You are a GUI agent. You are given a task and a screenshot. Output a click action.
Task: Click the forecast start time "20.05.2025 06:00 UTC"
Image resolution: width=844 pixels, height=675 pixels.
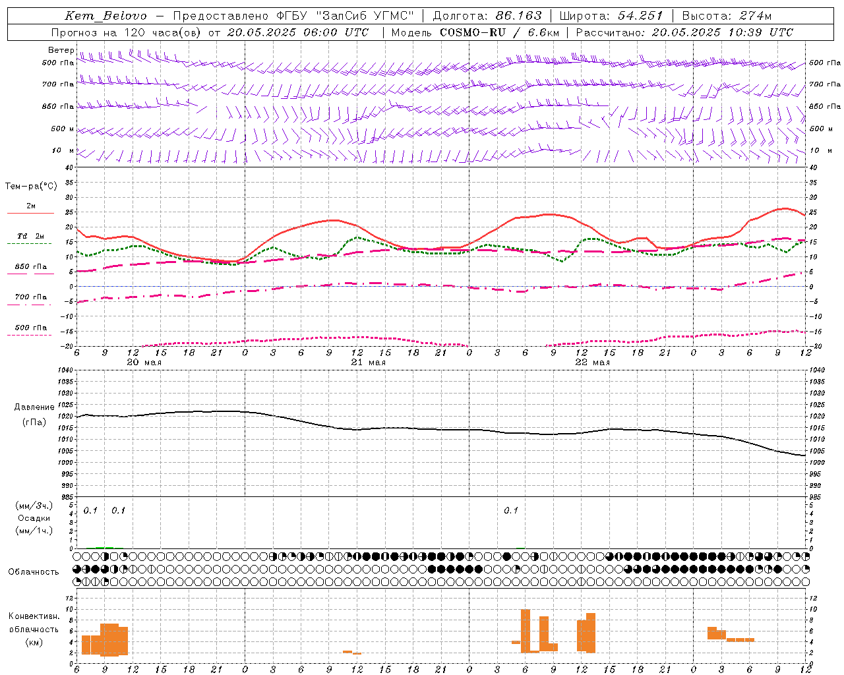tap(297, 32)
